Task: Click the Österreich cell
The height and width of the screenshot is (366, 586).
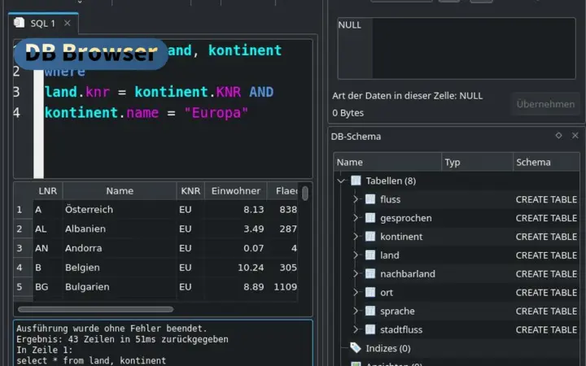Action: (x=120, y=210)
